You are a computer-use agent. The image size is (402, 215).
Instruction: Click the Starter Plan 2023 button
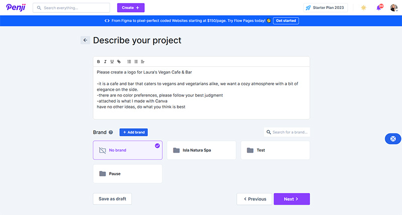click(x=326, y=8)
